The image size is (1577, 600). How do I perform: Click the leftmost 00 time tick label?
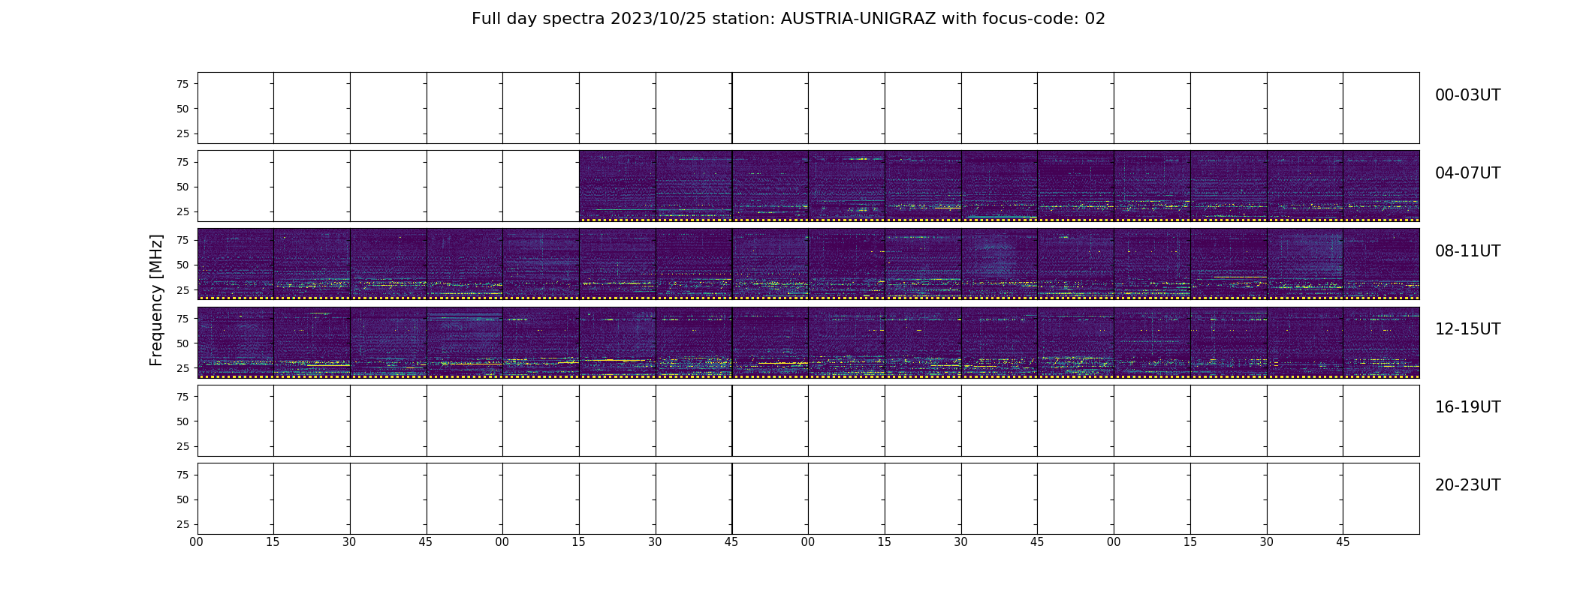(x=197, y=542)
